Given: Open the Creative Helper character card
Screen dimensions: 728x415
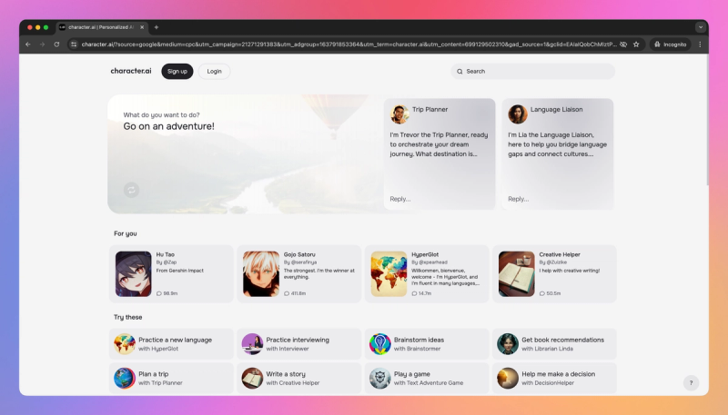Looking at the screenshot, I should [554, 273].
